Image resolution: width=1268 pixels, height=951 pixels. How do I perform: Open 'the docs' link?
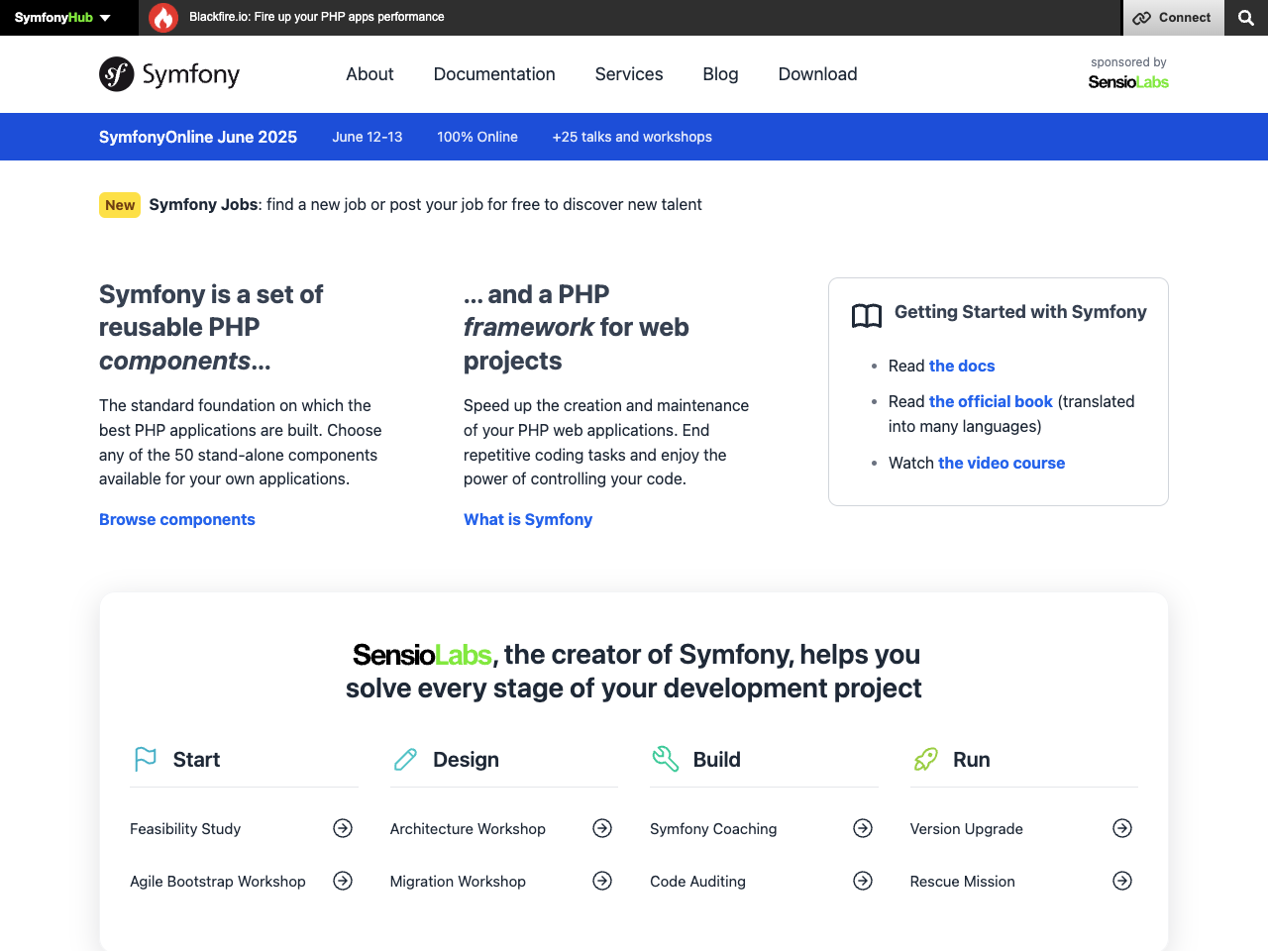pyautogui.click(x=962, y=366)
